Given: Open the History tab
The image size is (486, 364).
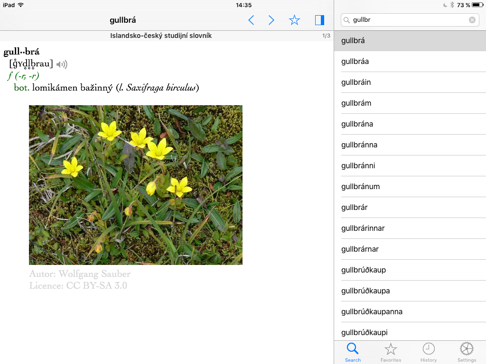Looking at the screenshot, I should 429,352.
